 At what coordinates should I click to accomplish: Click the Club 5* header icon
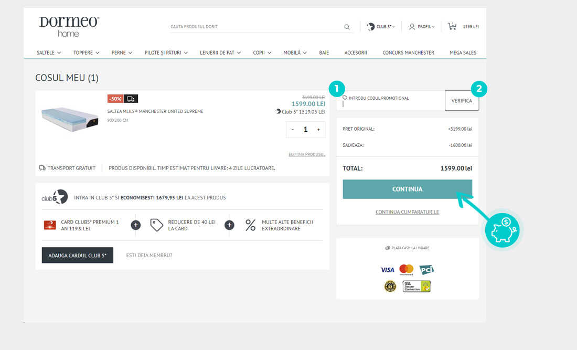pos(370,26)
